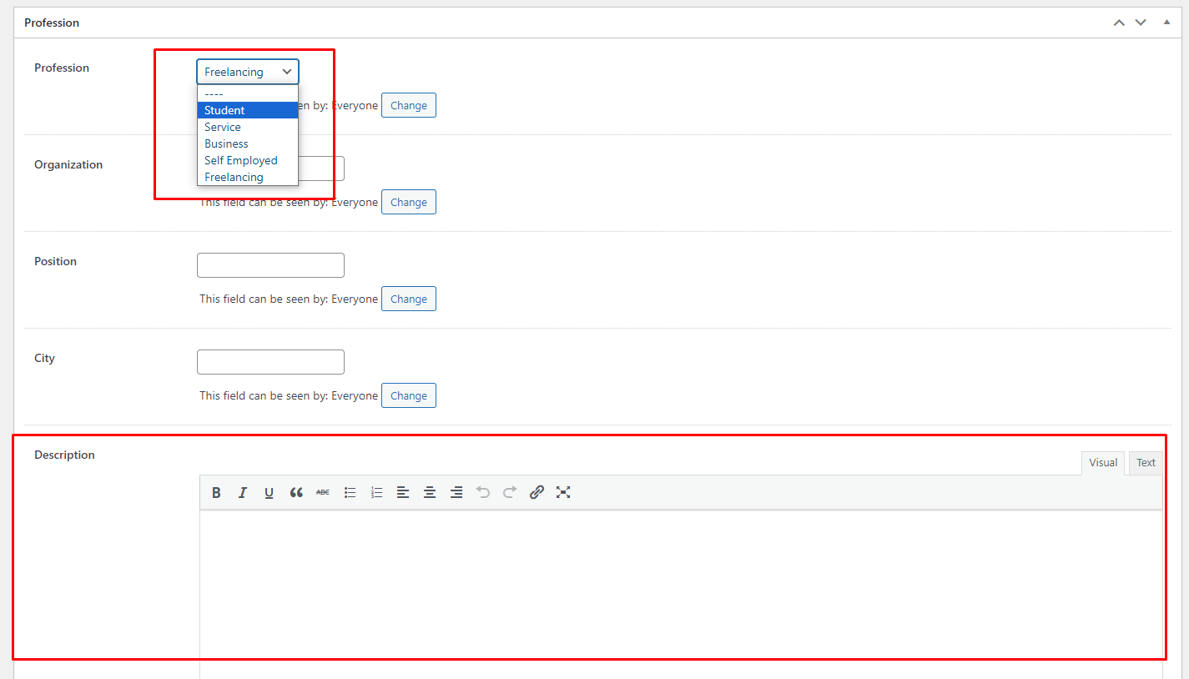Switch Description editor to the Text tab
The image size is (1189, 679).
pyautogui.click(x=1146, y=463)
